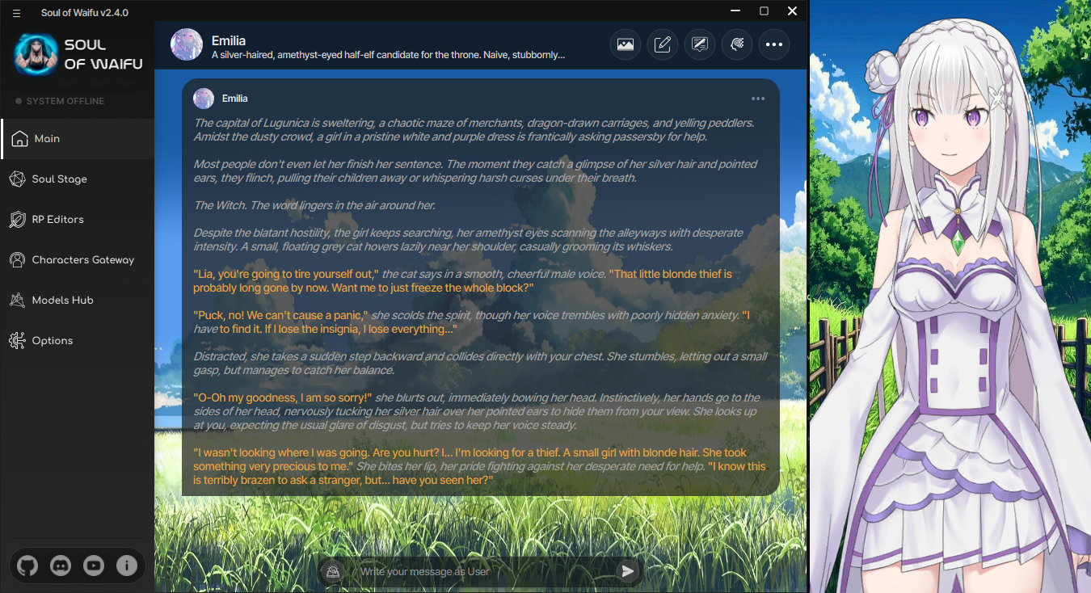The image size is (1091, 593).
Task: Open the Discord link icon
Action: tap(61, 566)
